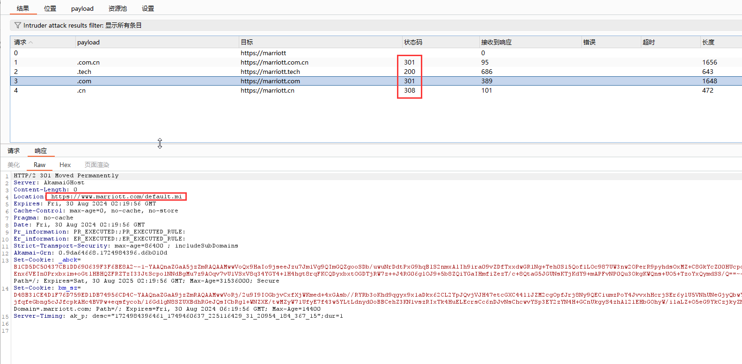Click the Server-Timing header line
742x364 pixels.
coord(178,316)
